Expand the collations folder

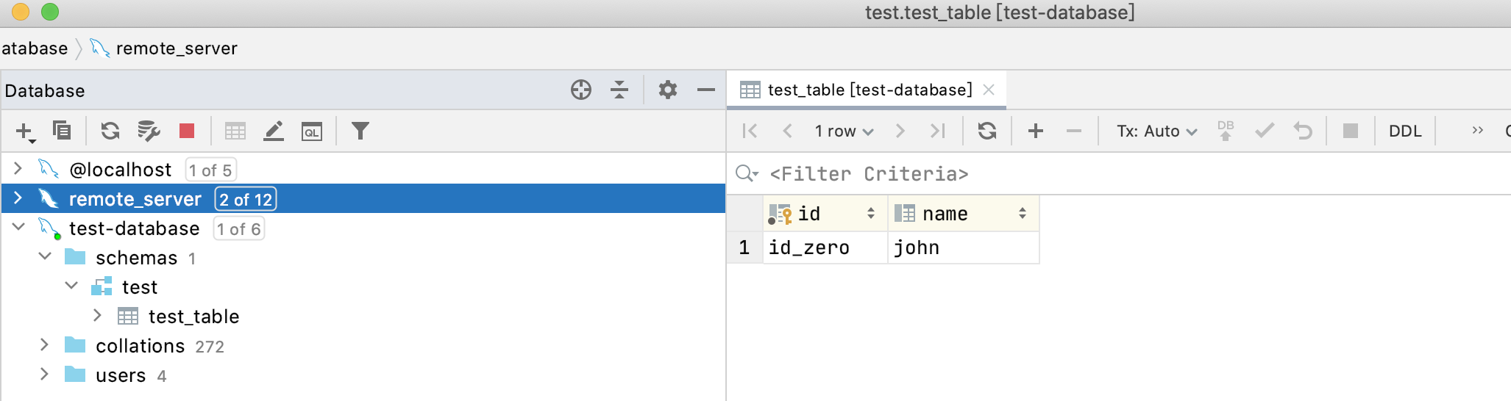point(44,345)
